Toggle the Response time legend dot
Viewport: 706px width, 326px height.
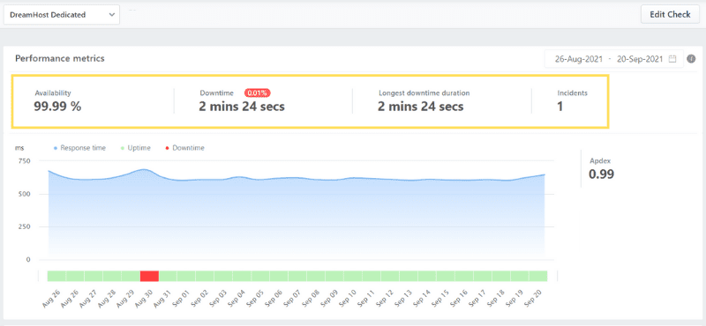tap(56, 148)
